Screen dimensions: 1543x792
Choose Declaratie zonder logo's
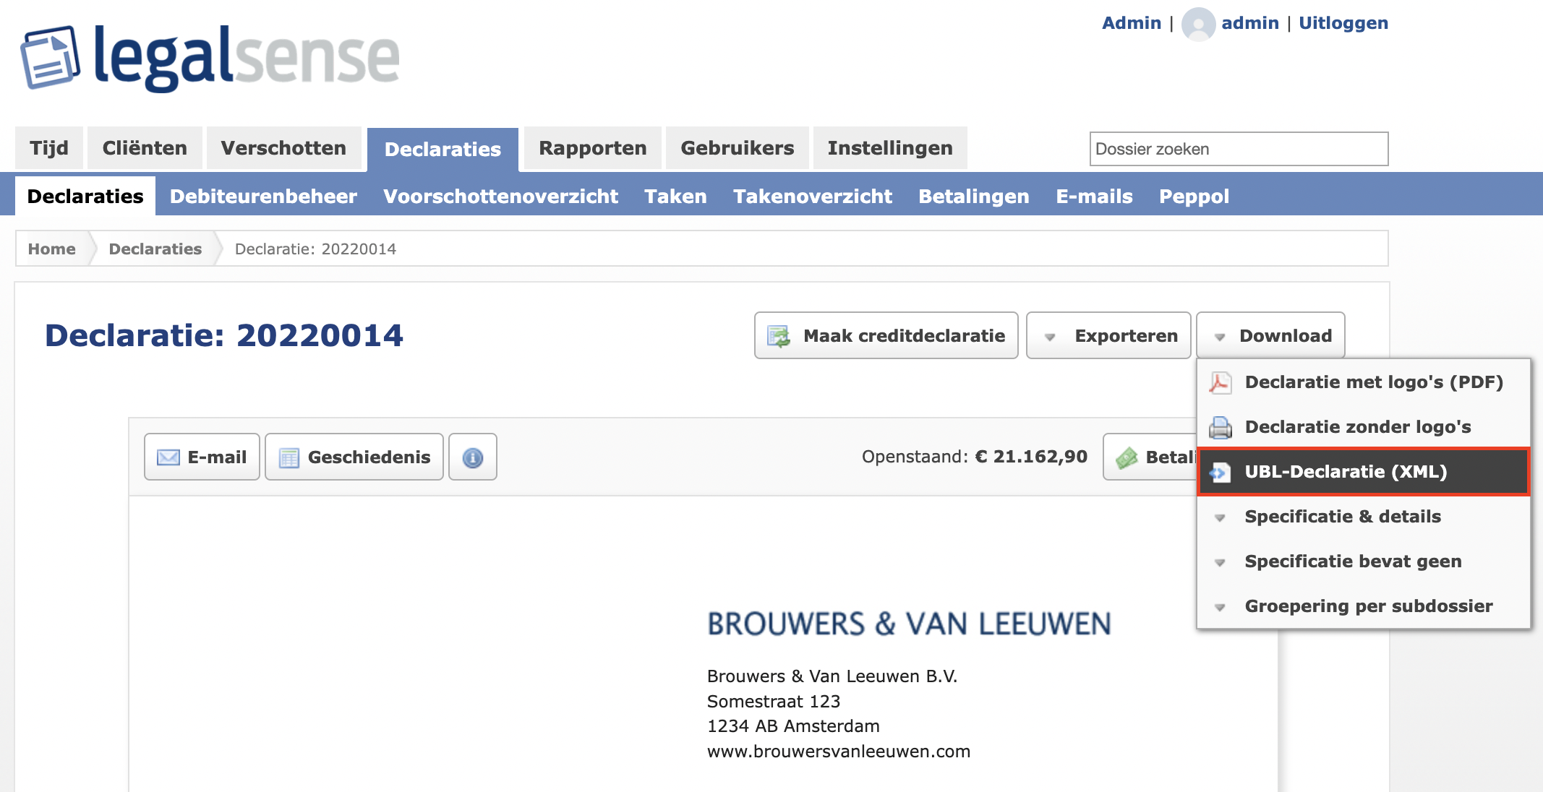pos(1364,427)
